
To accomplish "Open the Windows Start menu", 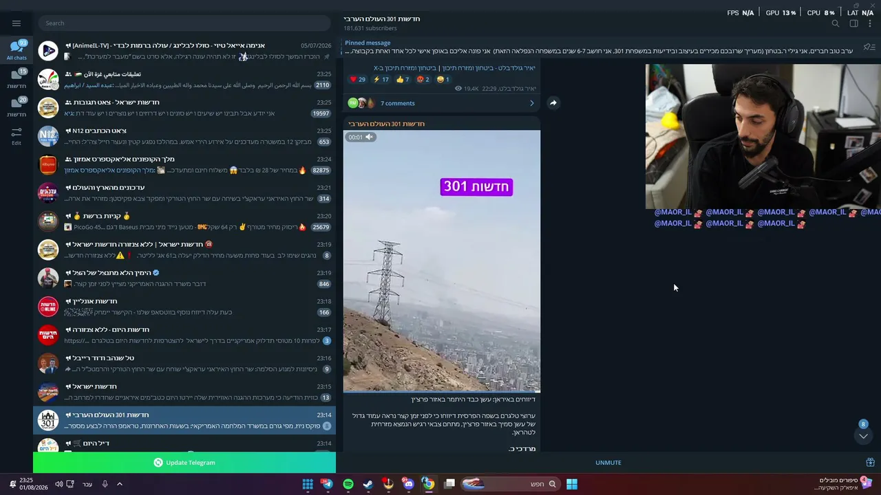I will 572,484.
